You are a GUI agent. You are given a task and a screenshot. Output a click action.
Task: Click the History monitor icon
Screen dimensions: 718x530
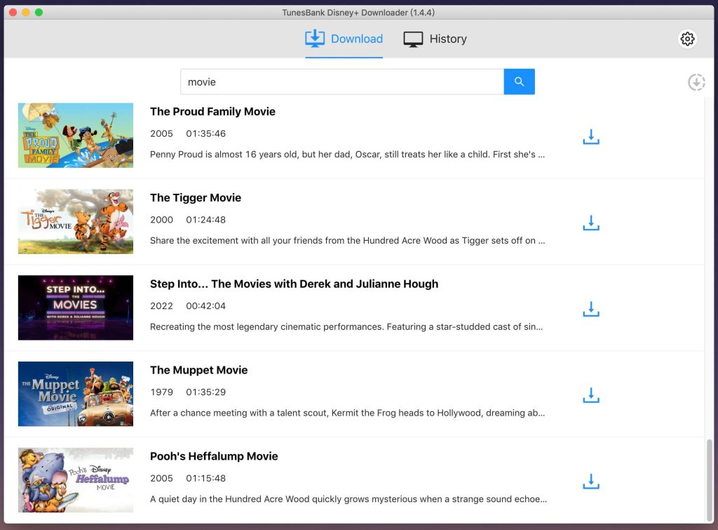pyautogui.click(x=412, y=39)
